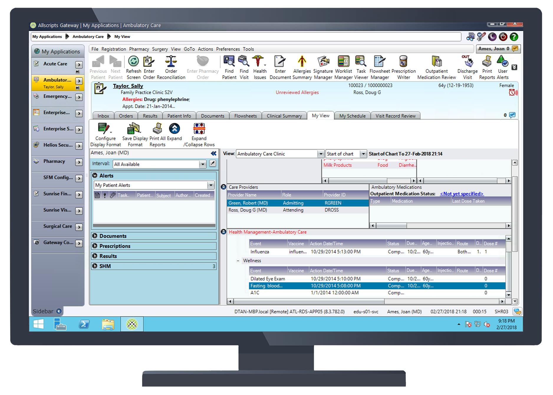Expand the SHM section
Viewport: 553px width, 395px height.
click(x=95, y=266)
